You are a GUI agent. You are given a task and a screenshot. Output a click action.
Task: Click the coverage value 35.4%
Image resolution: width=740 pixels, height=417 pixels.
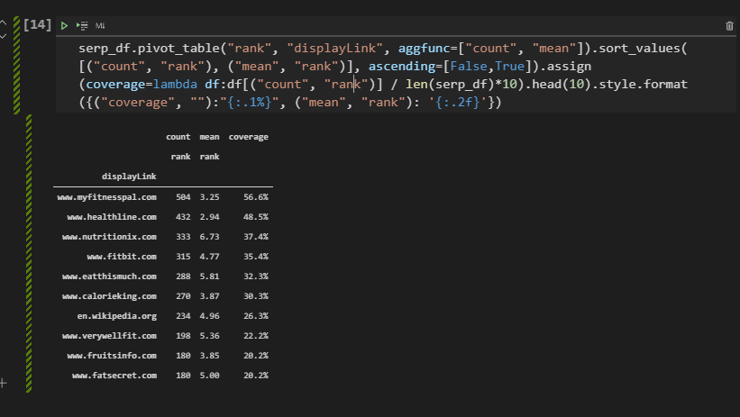point(256,257)
